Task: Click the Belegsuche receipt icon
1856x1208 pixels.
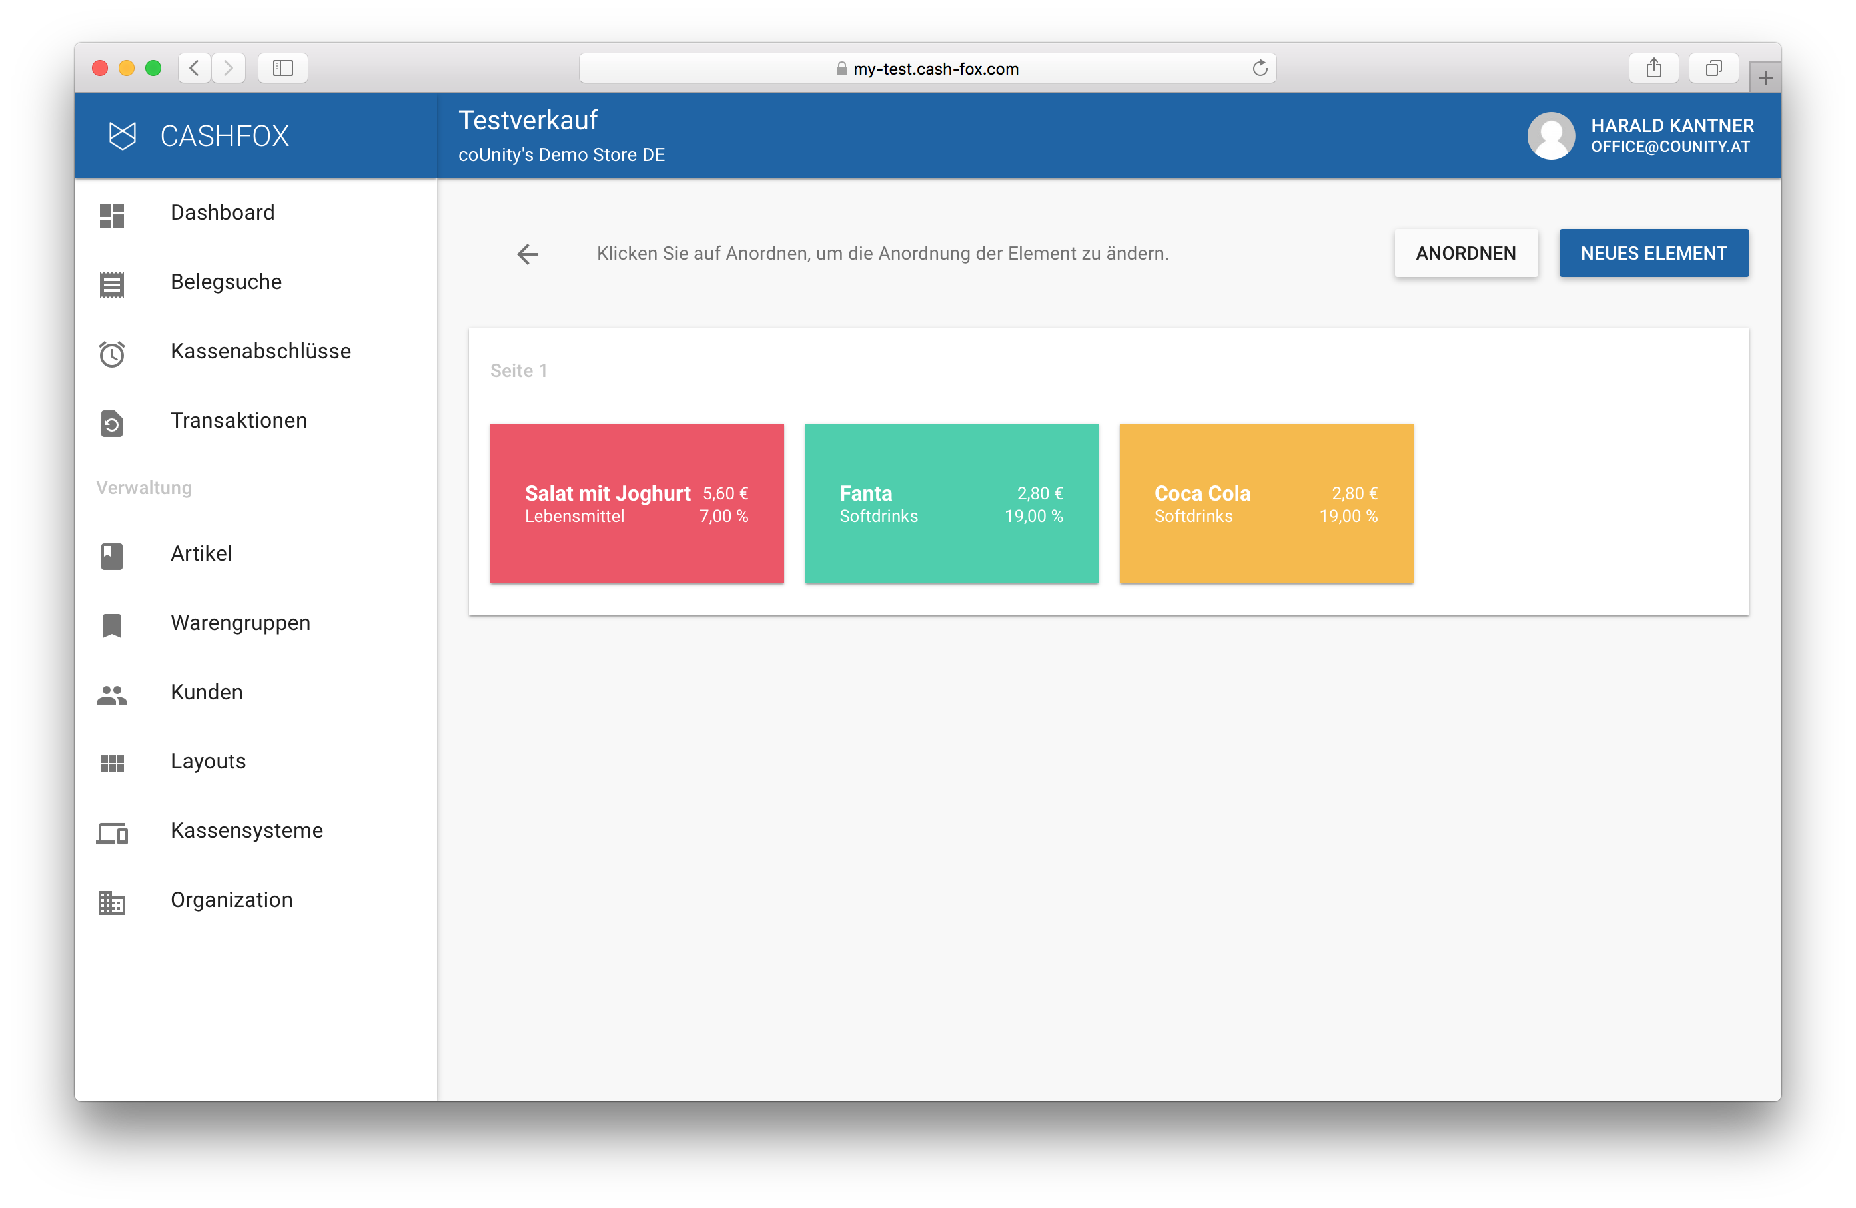Action: tap(111, 284)
